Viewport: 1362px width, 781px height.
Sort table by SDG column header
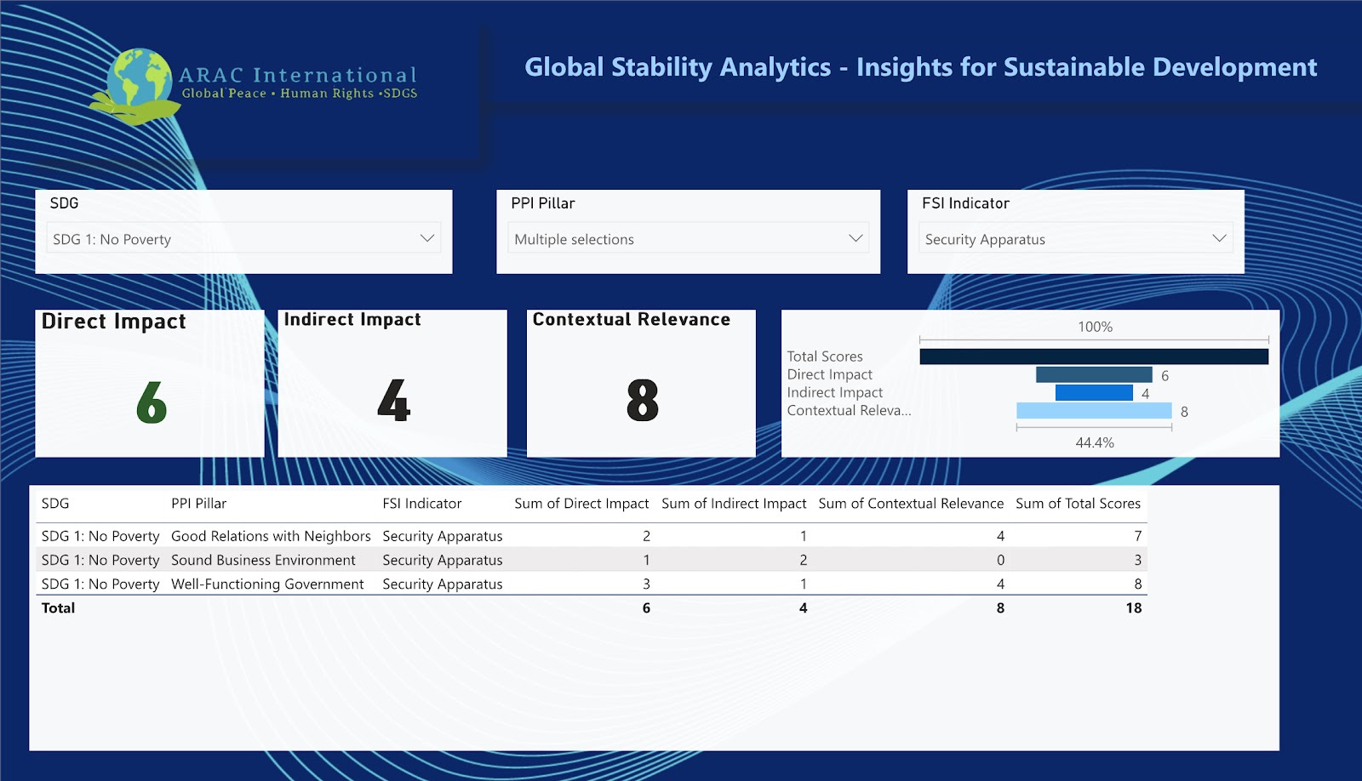[x=55, y=504]
